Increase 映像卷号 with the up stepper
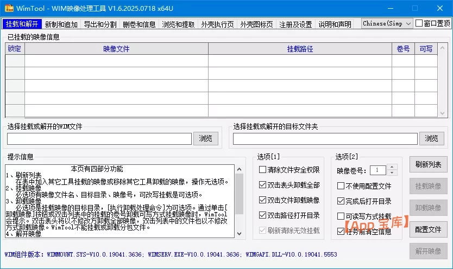 pos(392,167)
